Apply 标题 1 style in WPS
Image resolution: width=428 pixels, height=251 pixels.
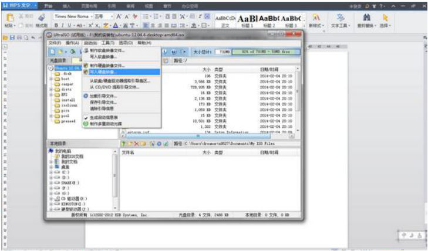pyautogui.click(x=247, y=21)
